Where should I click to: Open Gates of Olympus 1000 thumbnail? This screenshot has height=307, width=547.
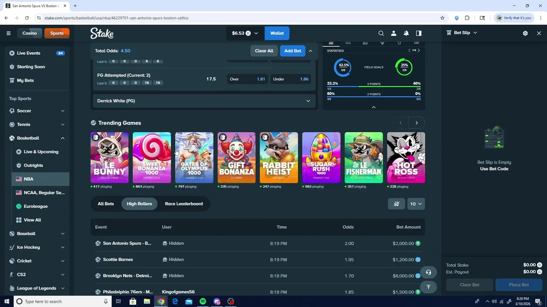[x=194, y=157]
